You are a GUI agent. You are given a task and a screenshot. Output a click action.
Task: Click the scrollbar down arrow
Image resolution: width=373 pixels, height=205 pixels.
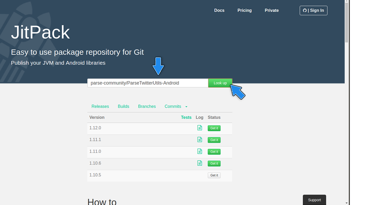click(347, 203)
